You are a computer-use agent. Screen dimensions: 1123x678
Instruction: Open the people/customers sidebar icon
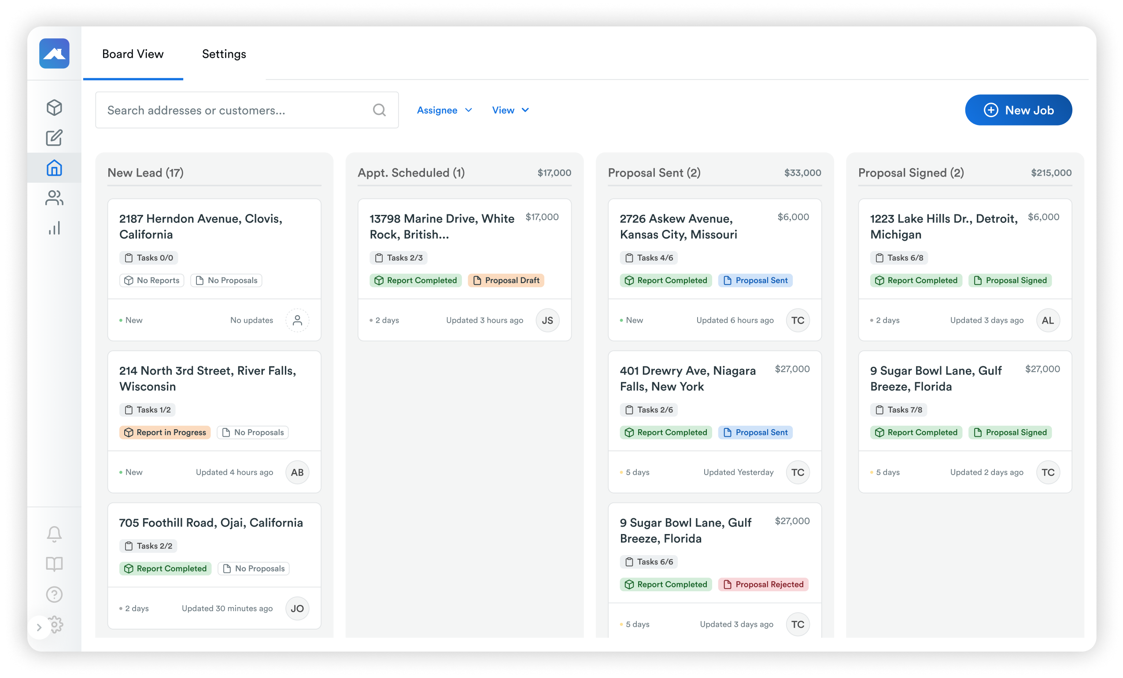click(54, 198)
